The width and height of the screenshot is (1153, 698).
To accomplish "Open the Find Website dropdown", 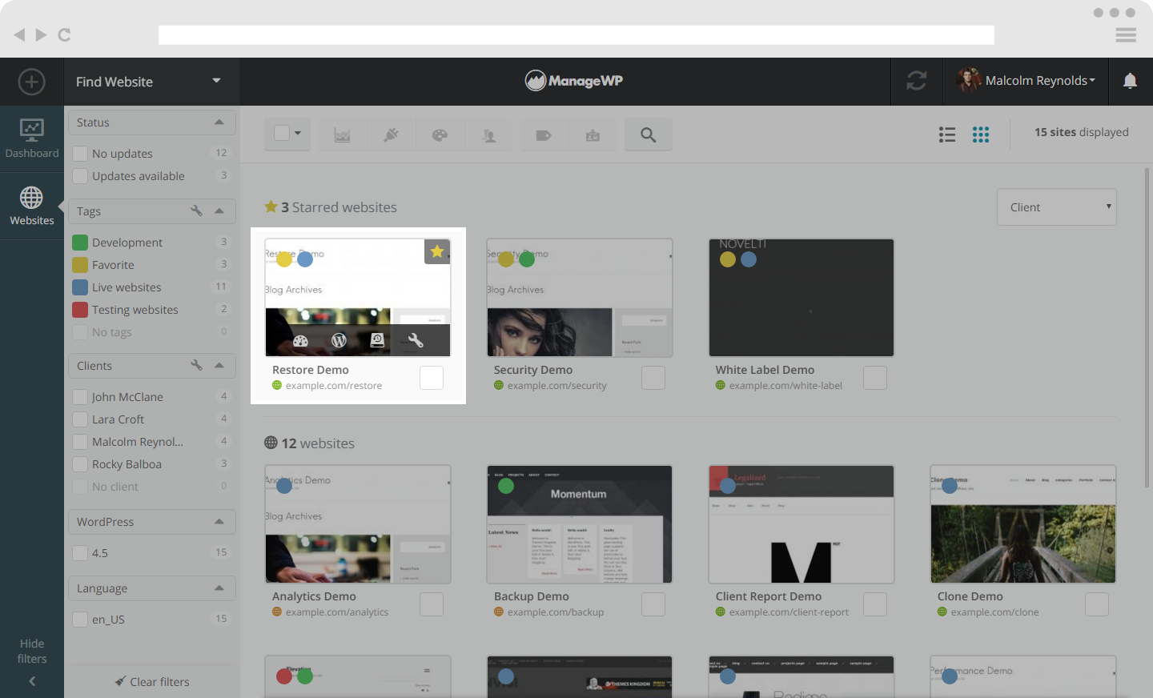I will pos(151,82).
